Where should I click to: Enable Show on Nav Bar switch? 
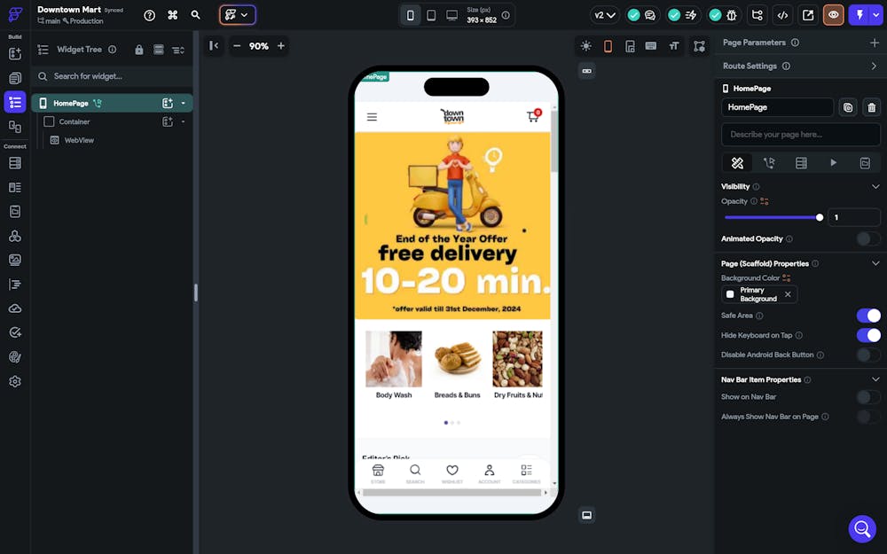click(868, 397)
